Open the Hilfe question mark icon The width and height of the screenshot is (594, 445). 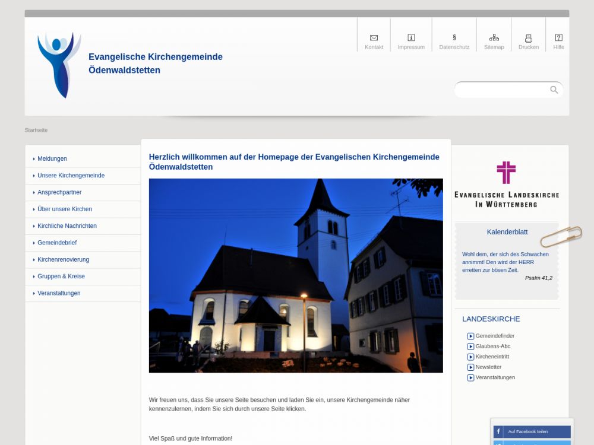pyautogui.click(x=558, y=37)
